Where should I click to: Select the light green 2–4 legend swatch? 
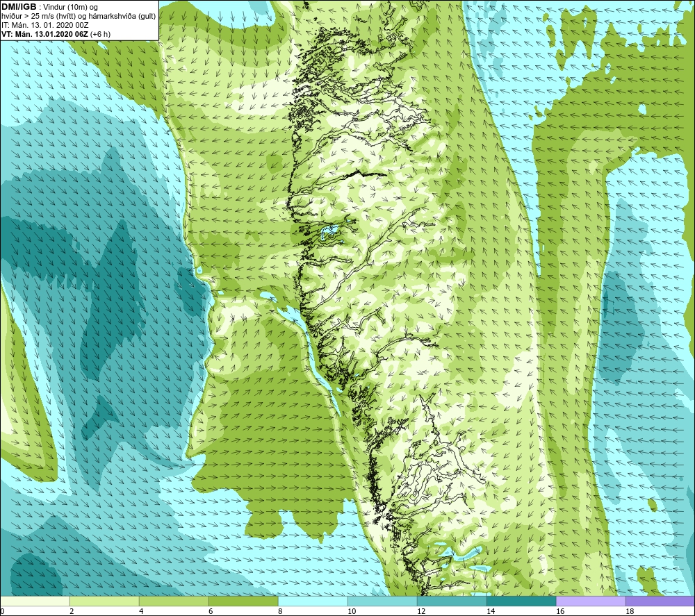point(104,601)
